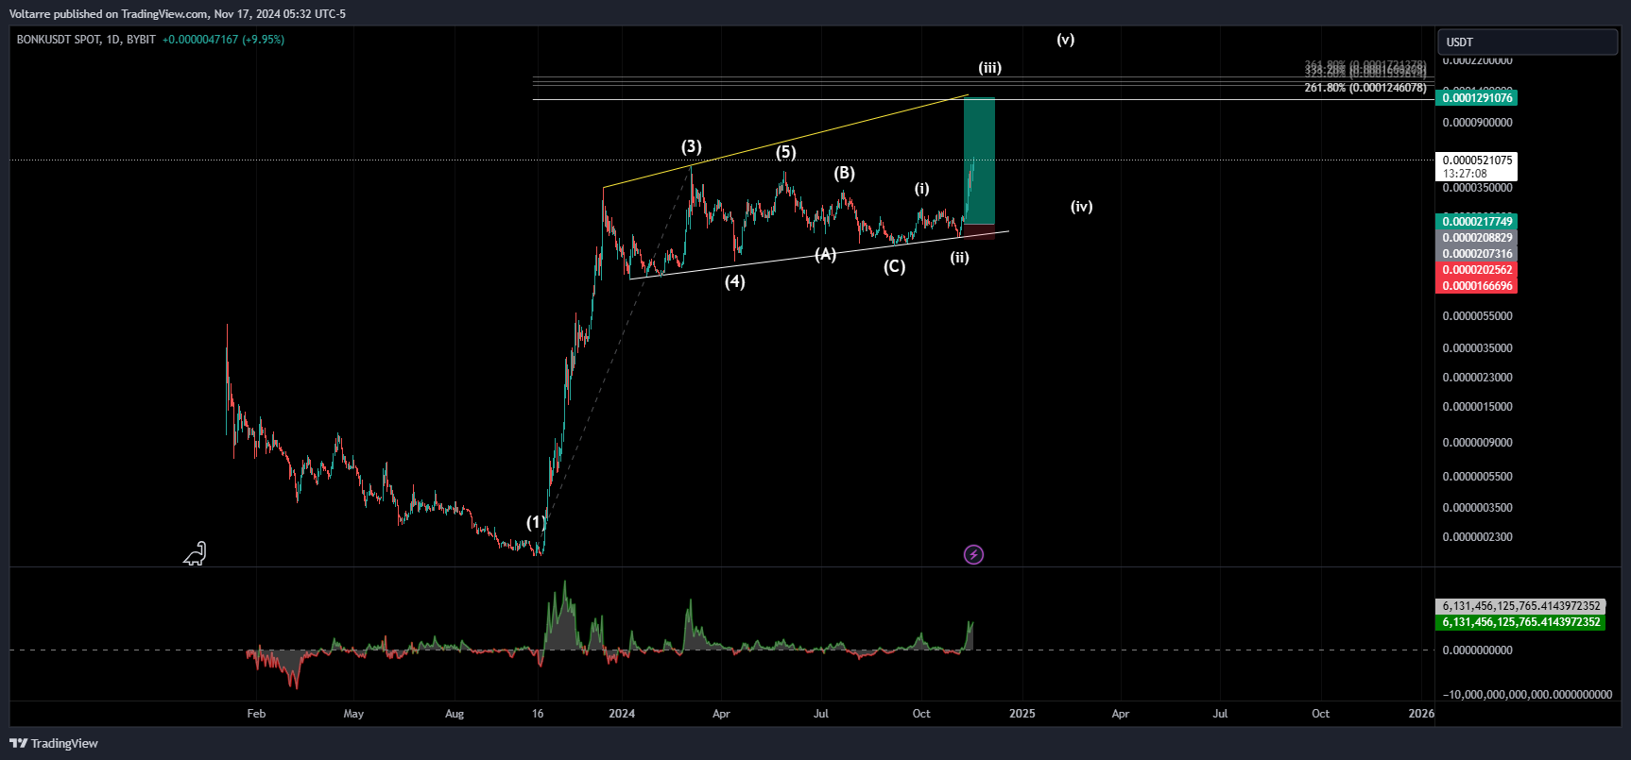Click the BONKUSDT SPOT, 1D, BYBIT title

click(x=86, y=40)
